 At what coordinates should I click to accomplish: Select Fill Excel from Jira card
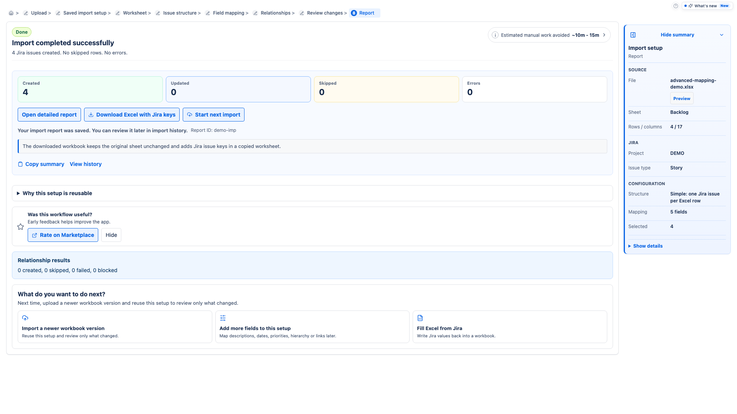click(x=510, y=327)
